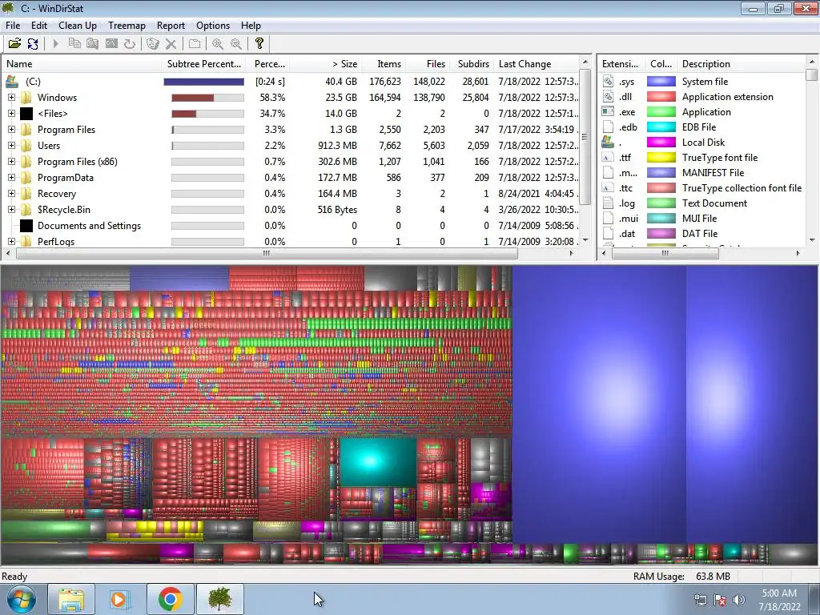
Task: Click the Delete to Recycle Bin toolbar icon
Action: point(153,44)
